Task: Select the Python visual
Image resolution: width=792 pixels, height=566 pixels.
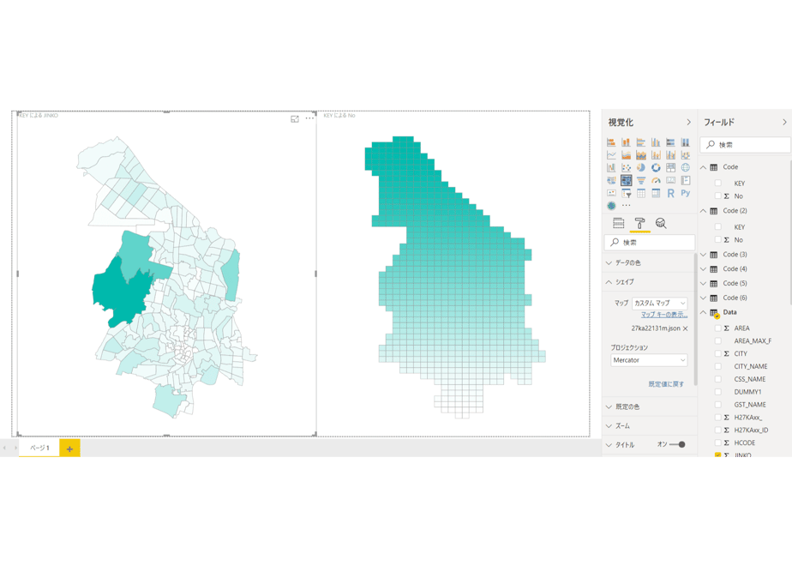Action: coord(686,193)
